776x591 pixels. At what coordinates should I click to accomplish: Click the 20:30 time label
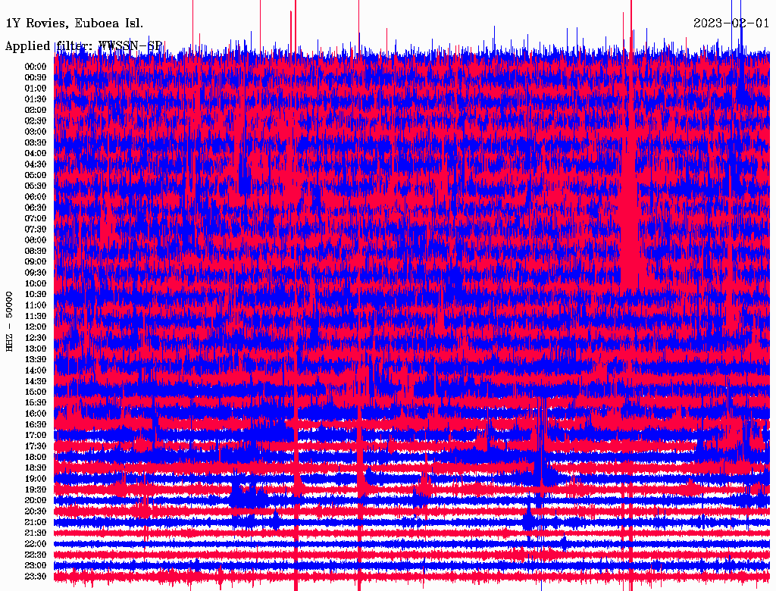(36, 511)
